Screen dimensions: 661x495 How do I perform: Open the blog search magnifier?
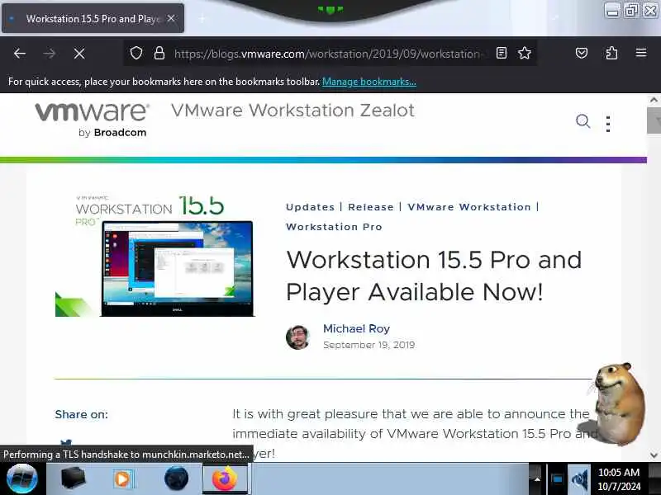tap(583, 121)
